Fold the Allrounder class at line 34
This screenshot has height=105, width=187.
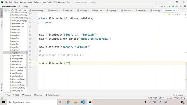pyautogui.click(x=38, y=18)
